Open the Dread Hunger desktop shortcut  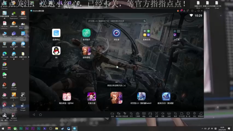tap(23, 107)
